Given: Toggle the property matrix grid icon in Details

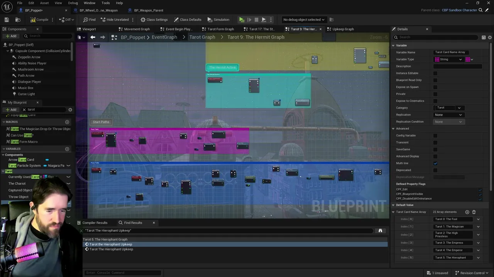Looking at the screenshot, I should coord(484,37).
